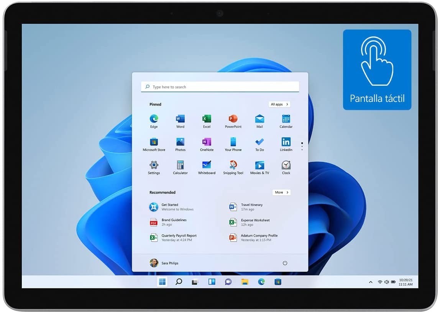440x314 pixels.
Task: Open the Your Phone app
Action: tap(233, 144)
